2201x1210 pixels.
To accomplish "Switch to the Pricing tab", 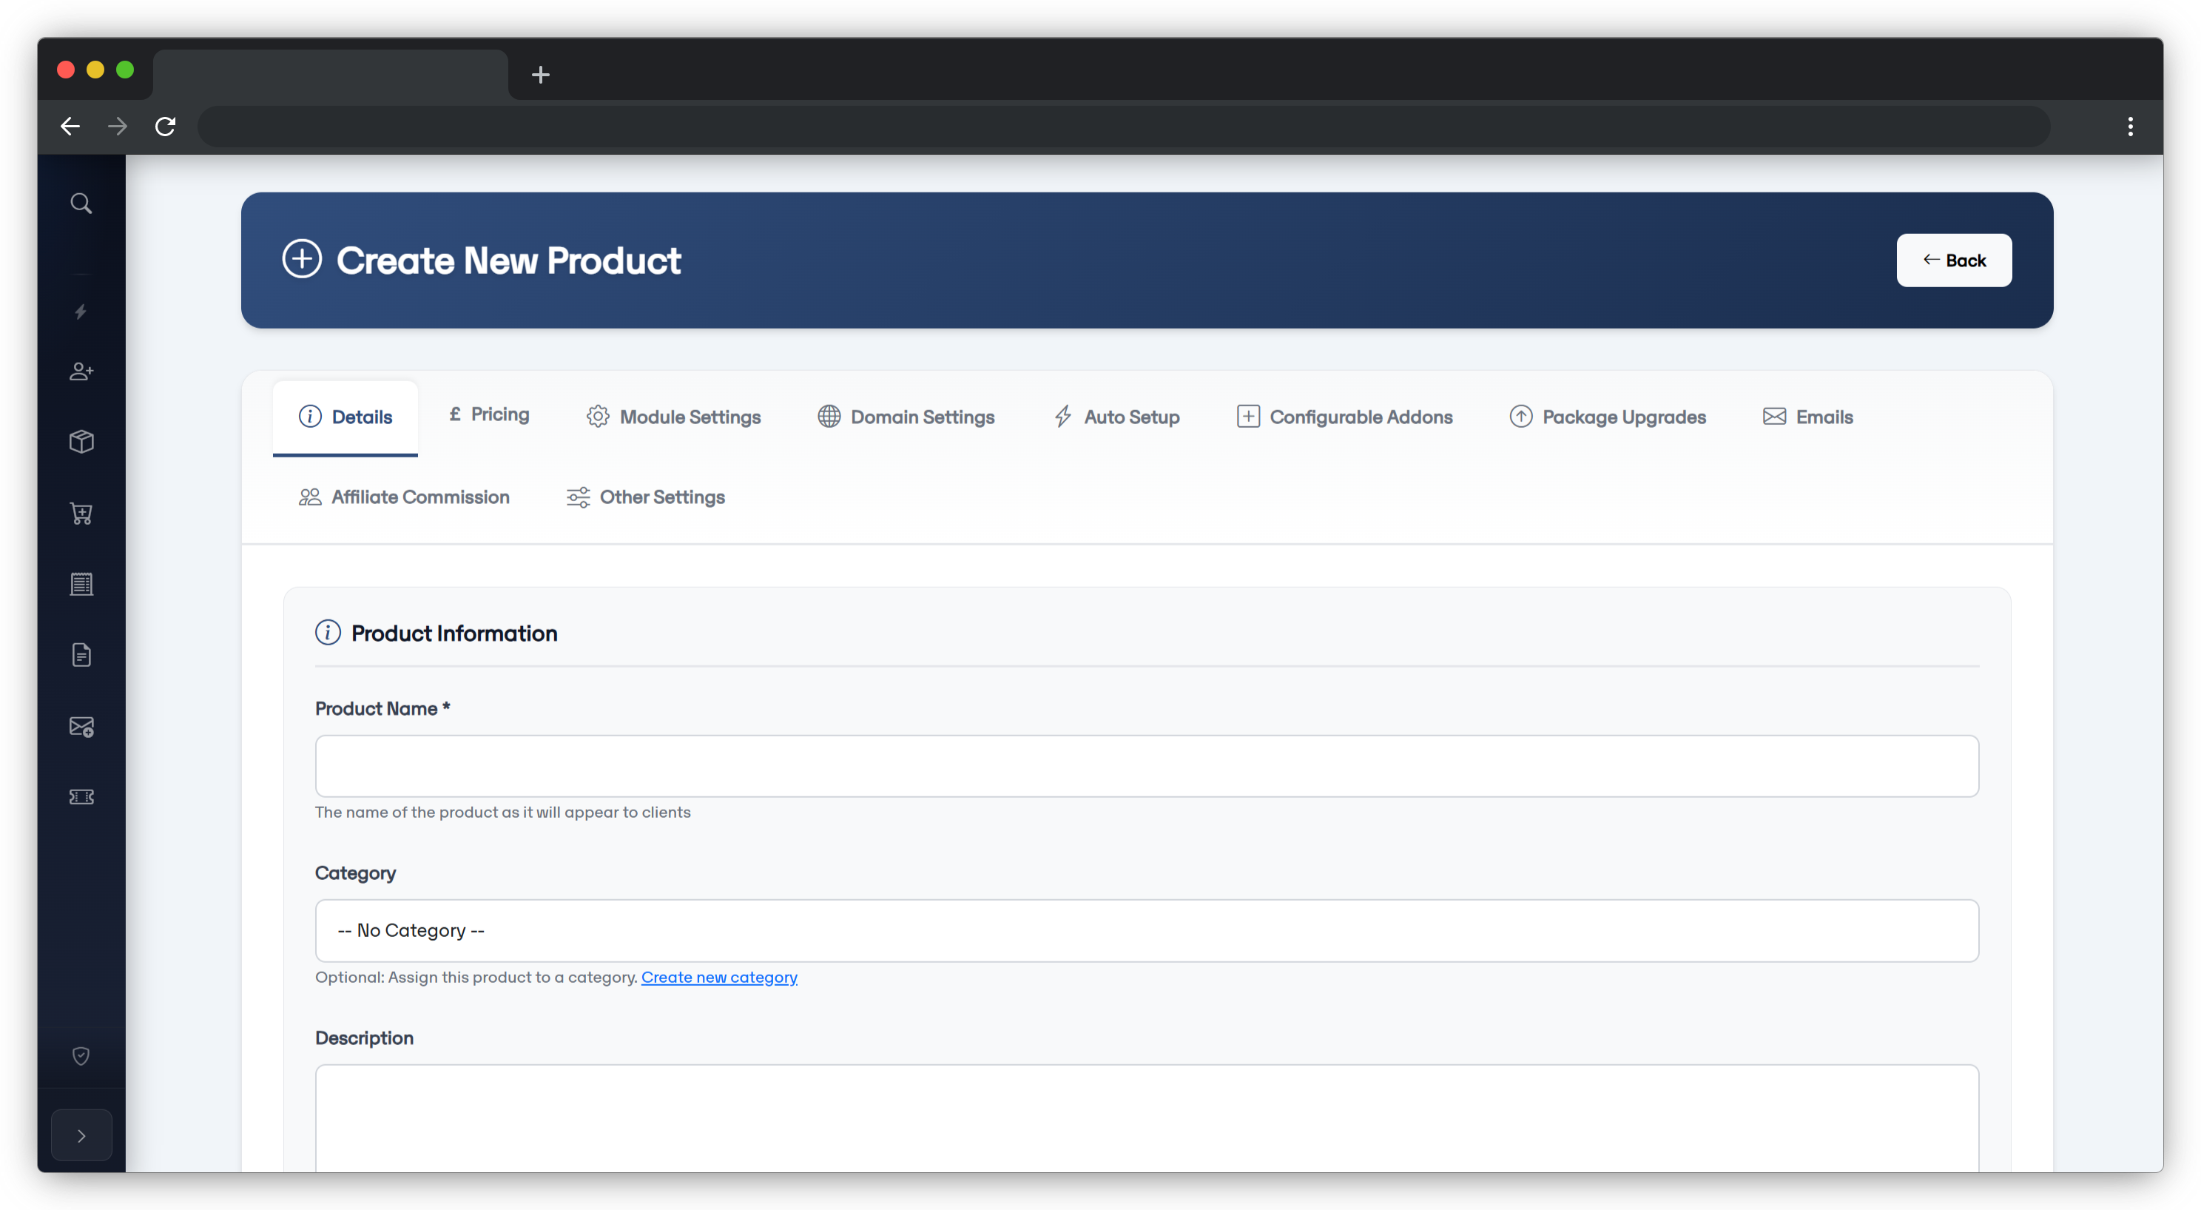I will tap(489, 414).
